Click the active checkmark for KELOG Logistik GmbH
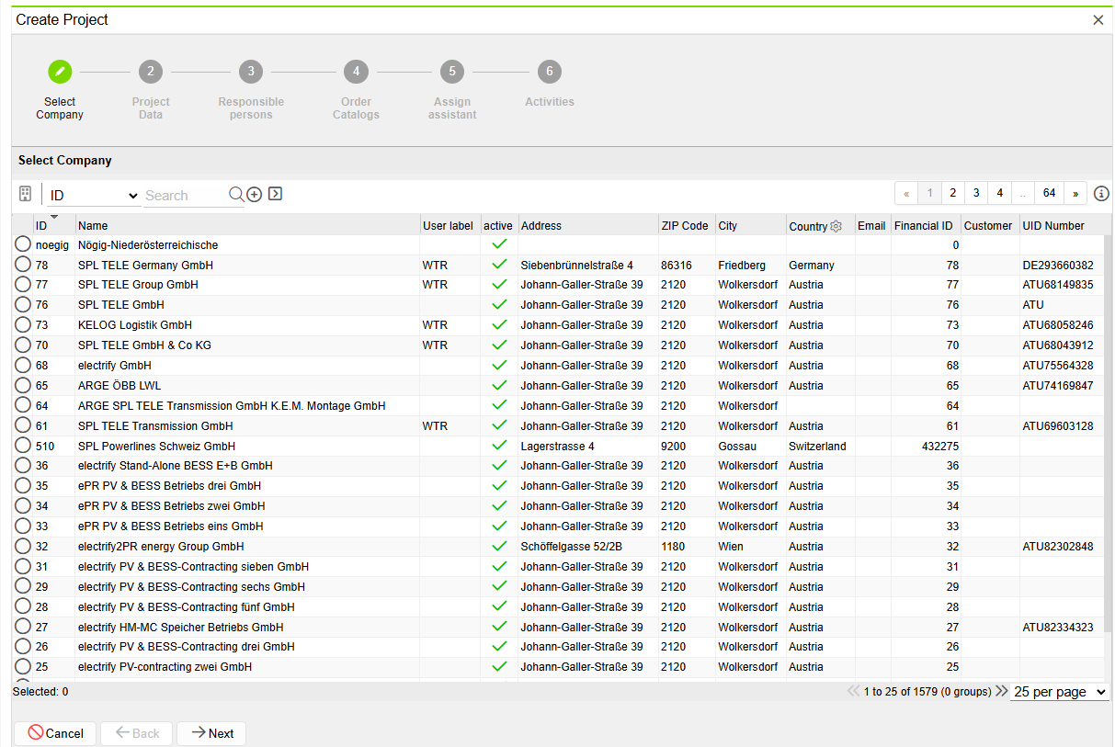The width and height of the screenshot is (1115, 747). pos(499,325)
